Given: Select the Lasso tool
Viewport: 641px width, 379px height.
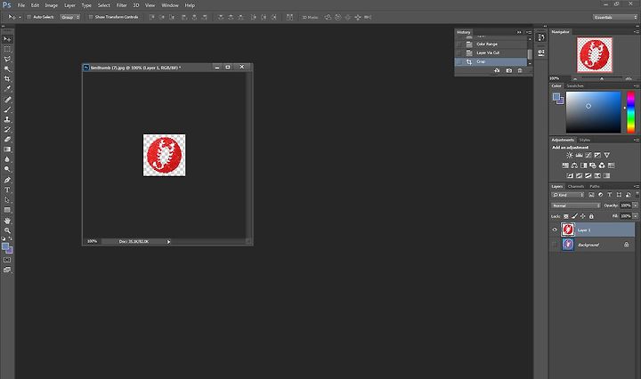Looking at the screenshot, I should coord(7,59).
